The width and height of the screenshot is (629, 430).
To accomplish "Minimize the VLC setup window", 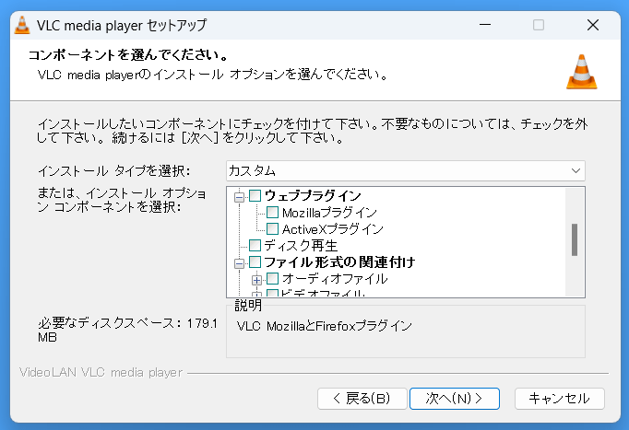I will (485, 25).
